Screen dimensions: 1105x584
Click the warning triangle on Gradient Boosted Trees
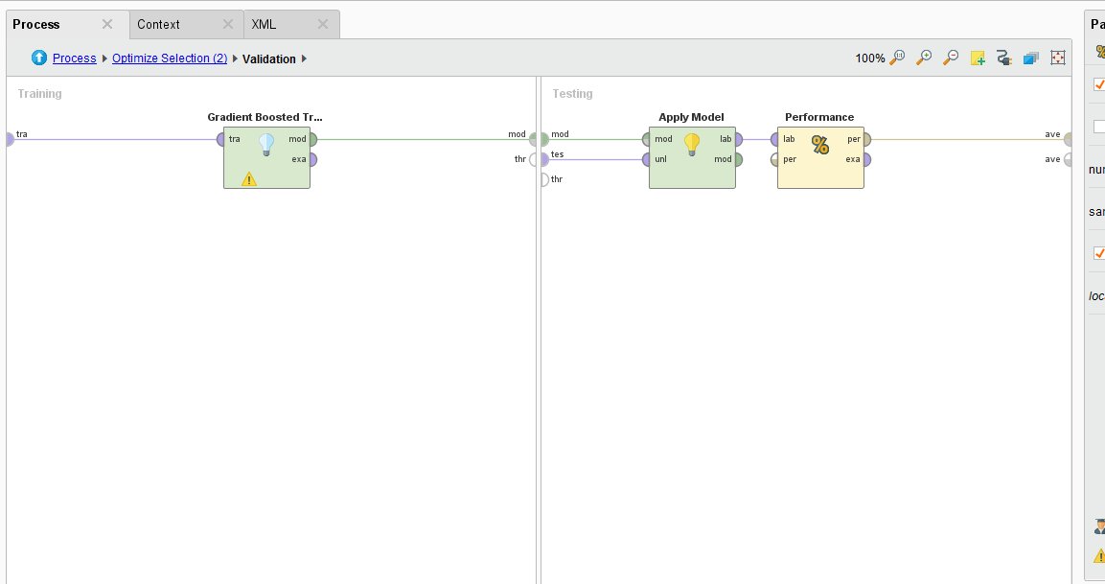coord(249,179)
